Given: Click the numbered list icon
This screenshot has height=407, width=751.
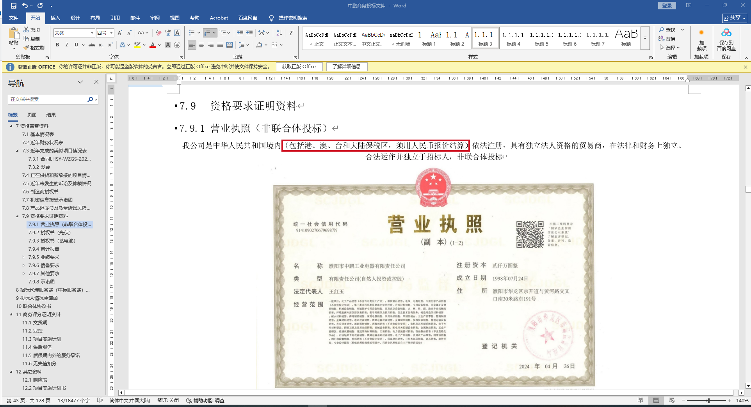Looking at the screenshot, I should coord(207,33).
